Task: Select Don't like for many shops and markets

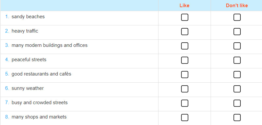Action: [237, 118]
